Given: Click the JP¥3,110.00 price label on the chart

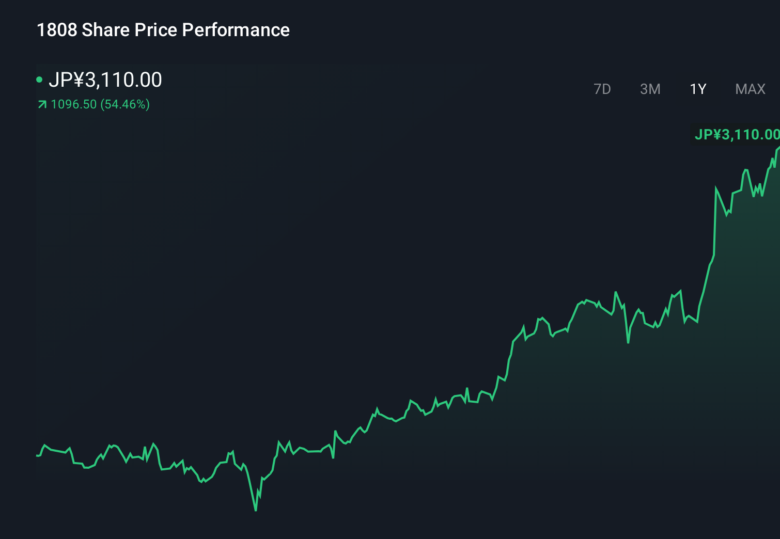Looking at the screenshot, I should [736, 134].
